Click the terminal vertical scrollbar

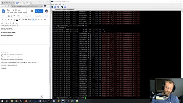tap(182, 44)
